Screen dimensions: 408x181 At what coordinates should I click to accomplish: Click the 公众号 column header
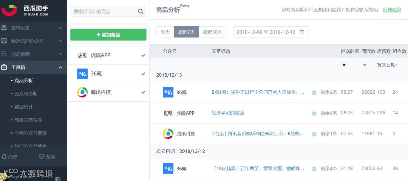tap(170, 51)
